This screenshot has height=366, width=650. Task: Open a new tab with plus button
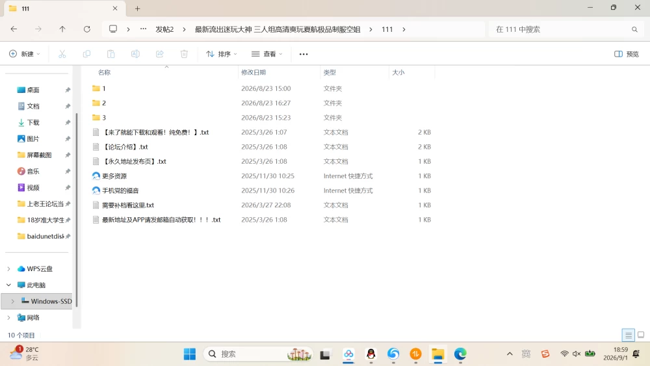(138, 8)
